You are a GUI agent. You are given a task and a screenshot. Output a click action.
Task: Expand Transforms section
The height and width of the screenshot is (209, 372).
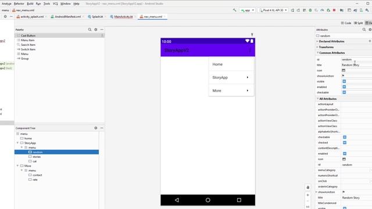(x=317, y=47)
